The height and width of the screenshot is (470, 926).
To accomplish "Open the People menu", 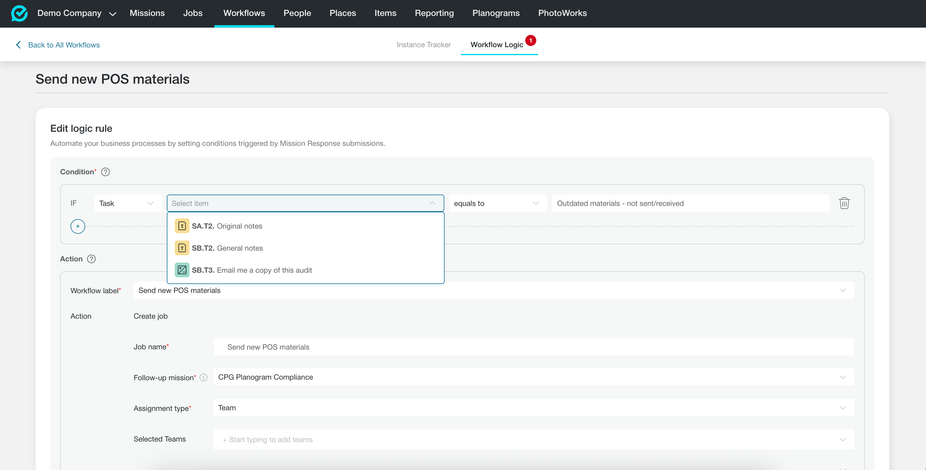I will click(x=297, y=13).
